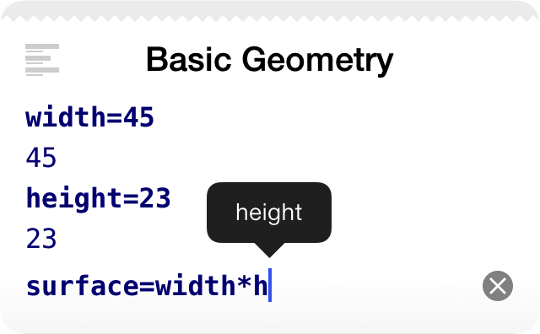Click the asterisk operator in the input
The width and height of the screenshot is (540, 334).
[244, 283]
